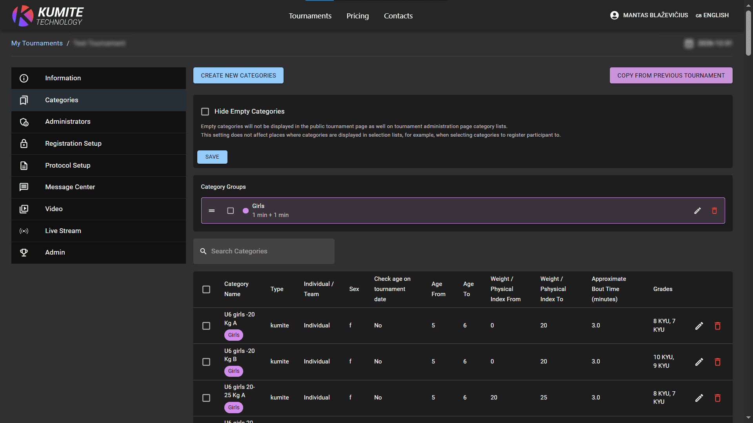753x423 pixels.
Task: Click the Kumite Technology logo
Action: click(48, 16)
